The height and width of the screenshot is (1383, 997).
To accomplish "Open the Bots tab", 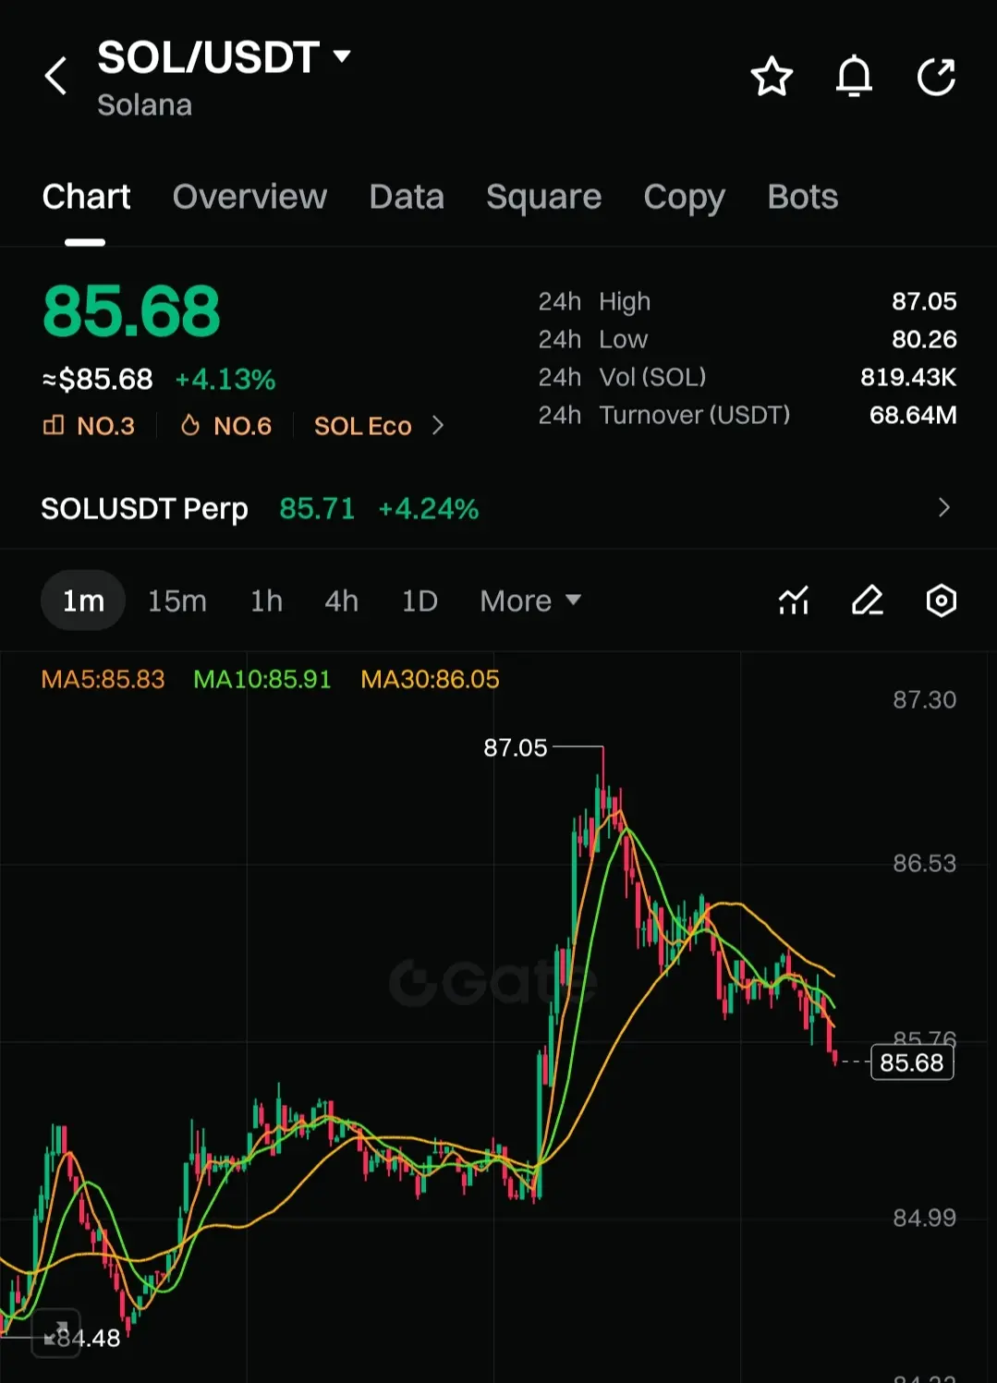I will click(x=802, y=197).
